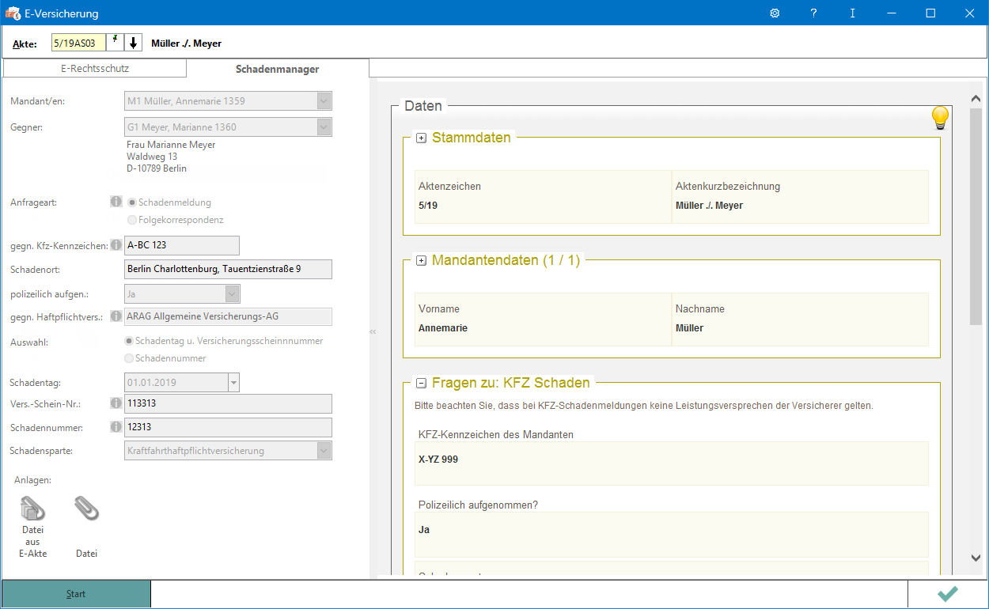Click info icon beside Vers.-Schein-Nr.
The width and height of the screenshot is (989, 609).
[x=116, y=403]
